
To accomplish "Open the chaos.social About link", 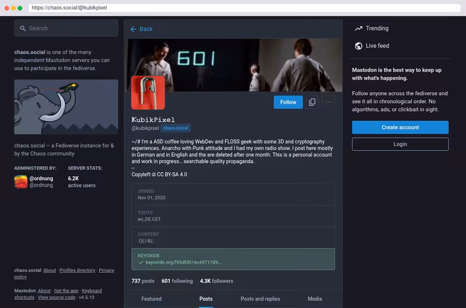I will [50, 270].
